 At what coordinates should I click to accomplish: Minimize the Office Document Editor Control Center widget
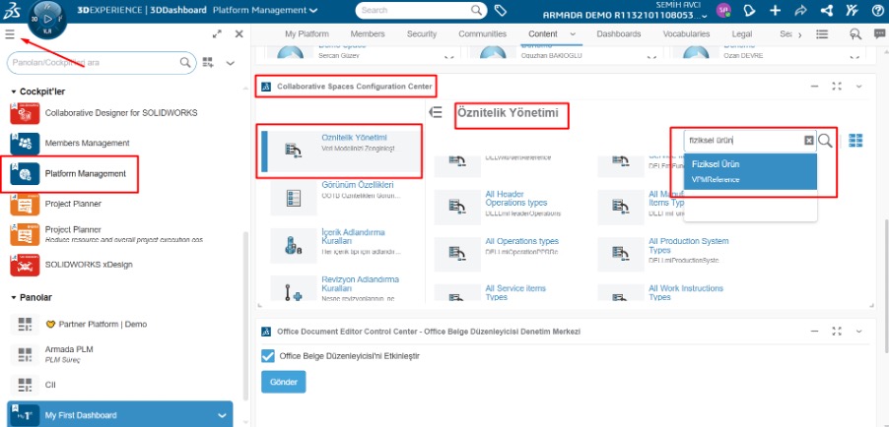click(x=814, y=331)
